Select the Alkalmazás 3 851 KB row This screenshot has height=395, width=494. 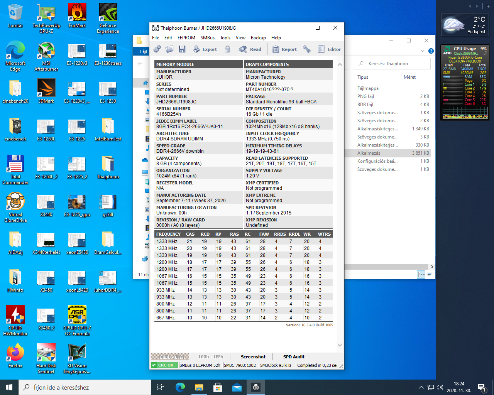coord(388,153)
